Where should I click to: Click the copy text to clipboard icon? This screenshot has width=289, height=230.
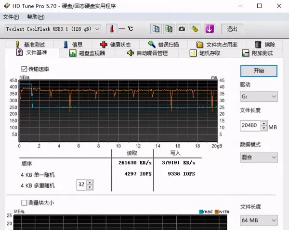(x=156, y=29)
